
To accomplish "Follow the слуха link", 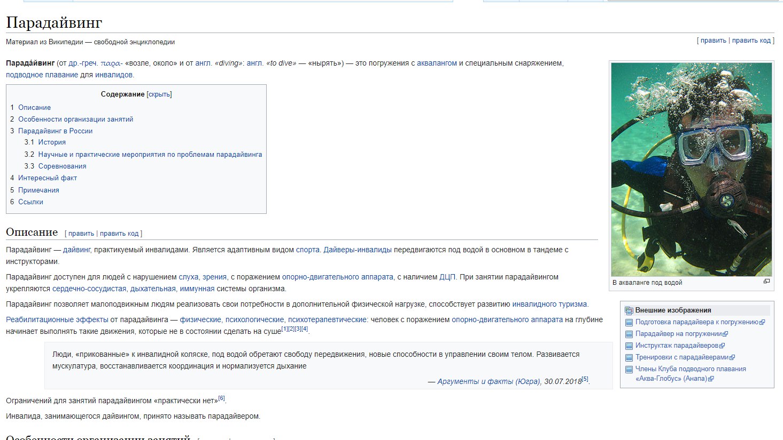I will [188, 277].
